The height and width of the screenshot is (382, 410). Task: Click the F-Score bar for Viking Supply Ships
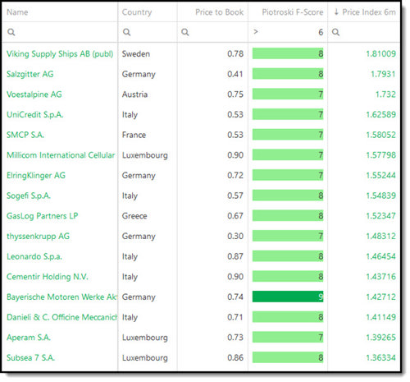[288, 53]
